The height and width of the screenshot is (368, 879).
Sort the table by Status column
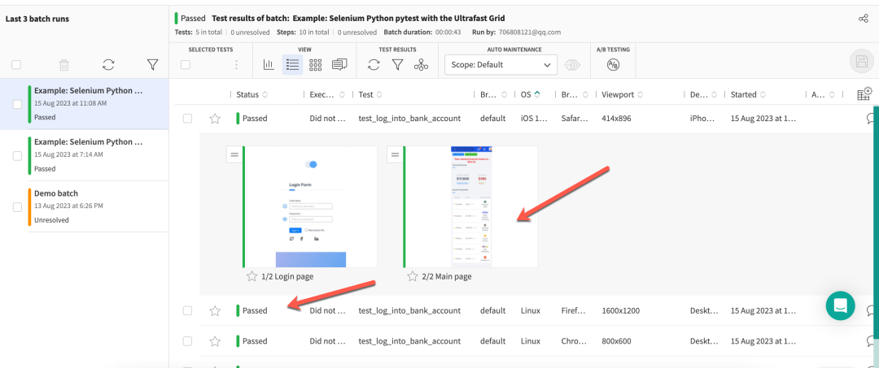point(265,95)
